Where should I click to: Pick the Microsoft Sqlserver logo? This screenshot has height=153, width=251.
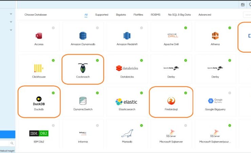coord(171,134)
